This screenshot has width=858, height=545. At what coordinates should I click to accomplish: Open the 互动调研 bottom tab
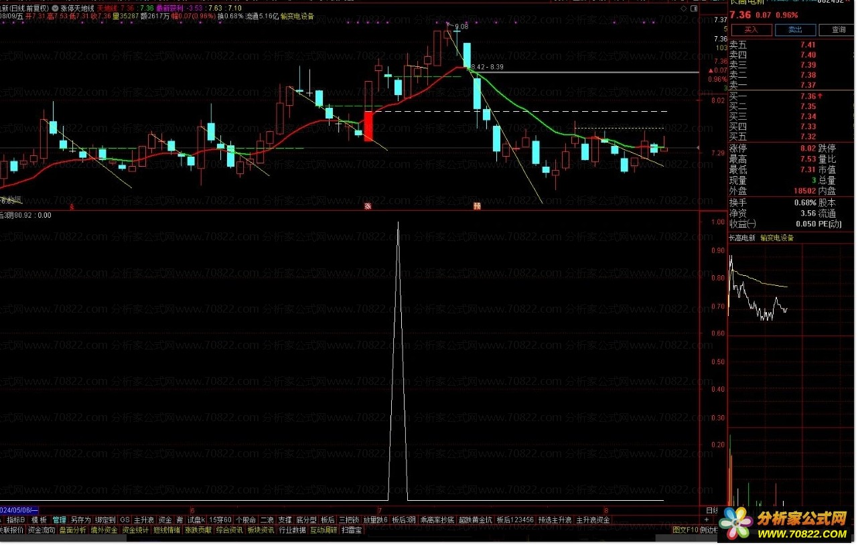324,530
